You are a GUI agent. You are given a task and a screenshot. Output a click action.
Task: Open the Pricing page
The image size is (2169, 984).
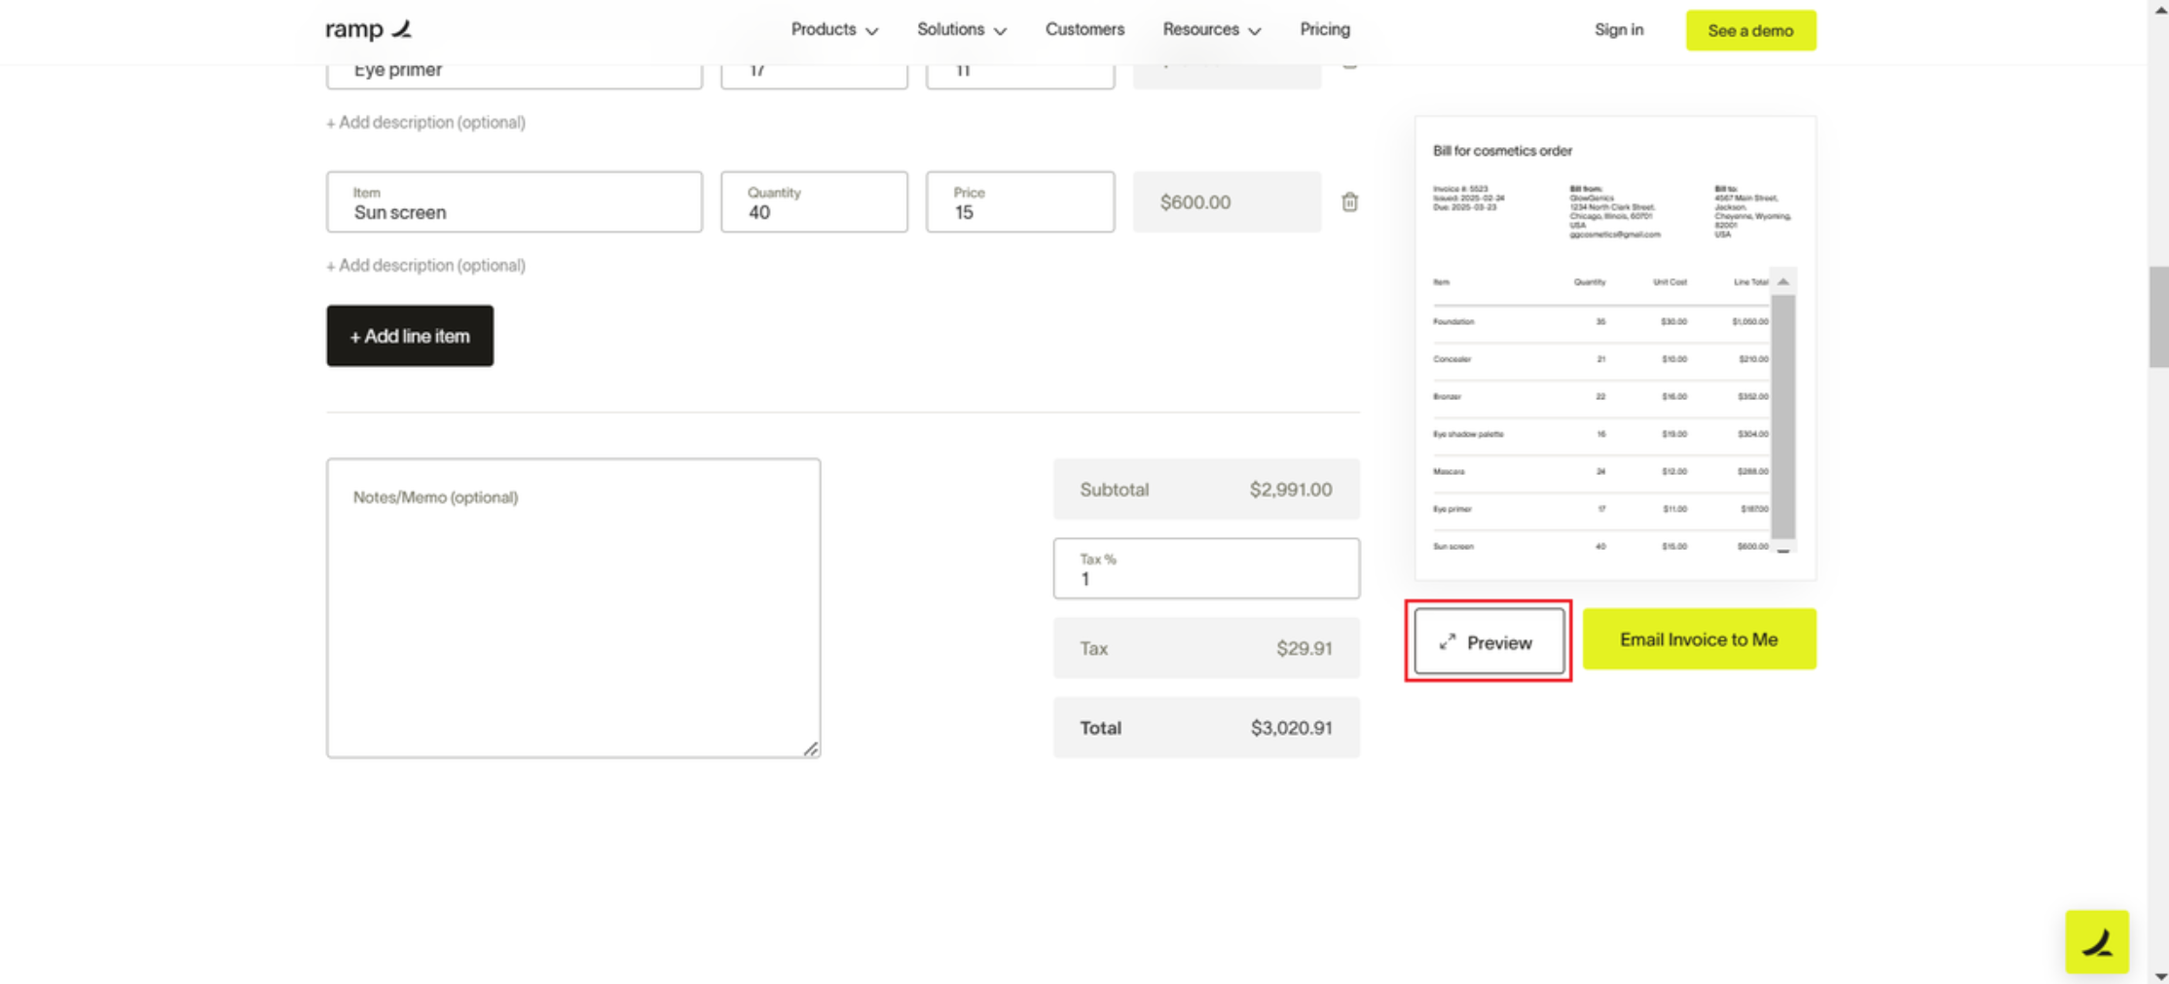point(1324,30)
